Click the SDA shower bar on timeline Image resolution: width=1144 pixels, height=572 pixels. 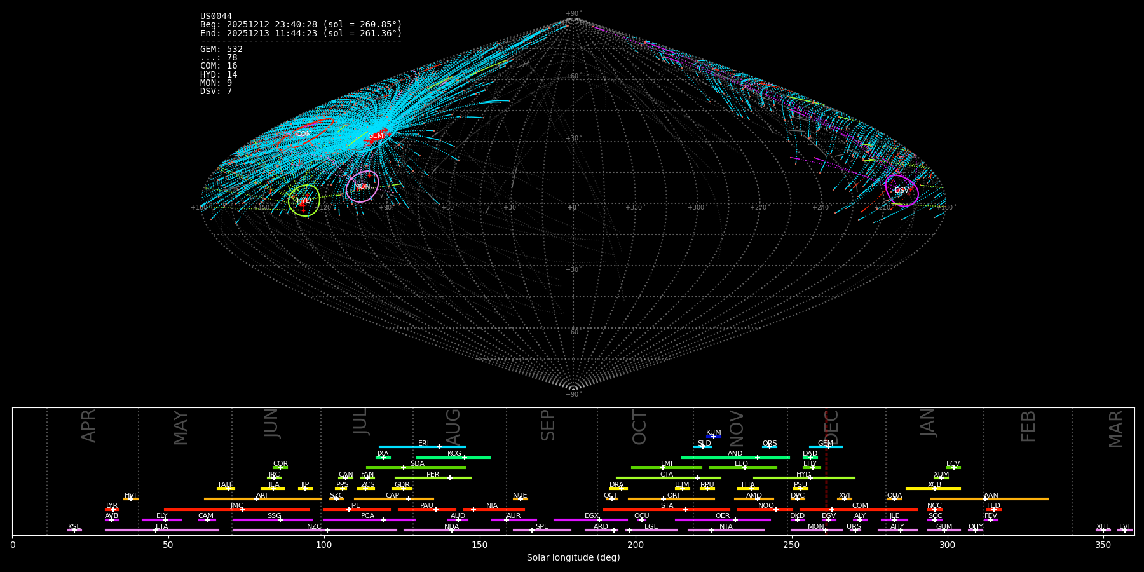pos(416,468)
